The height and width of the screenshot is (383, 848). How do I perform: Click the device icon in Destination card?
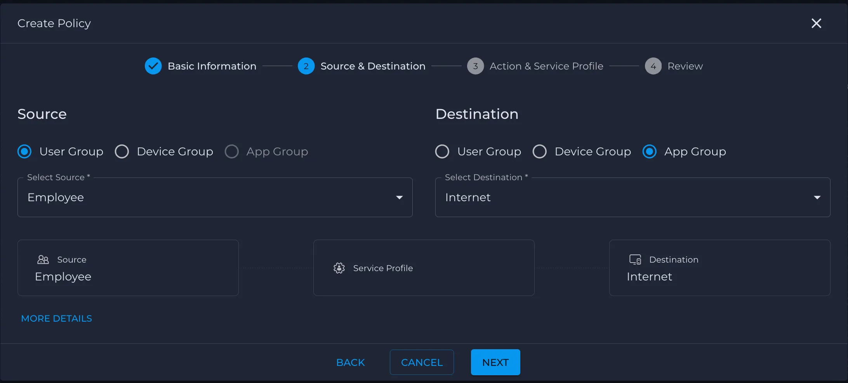pos(635,259)
